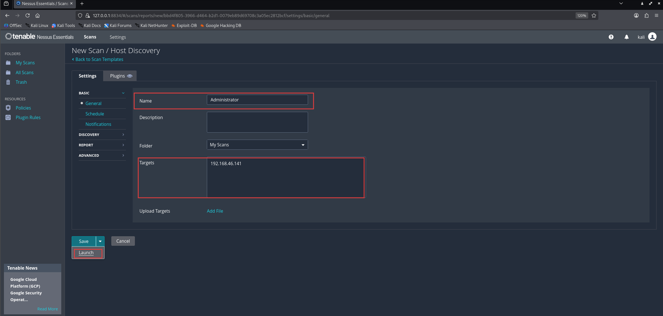Toggle the Plugins eye icon
Viewport: 663px width, 316px height.
pos(130,76)
